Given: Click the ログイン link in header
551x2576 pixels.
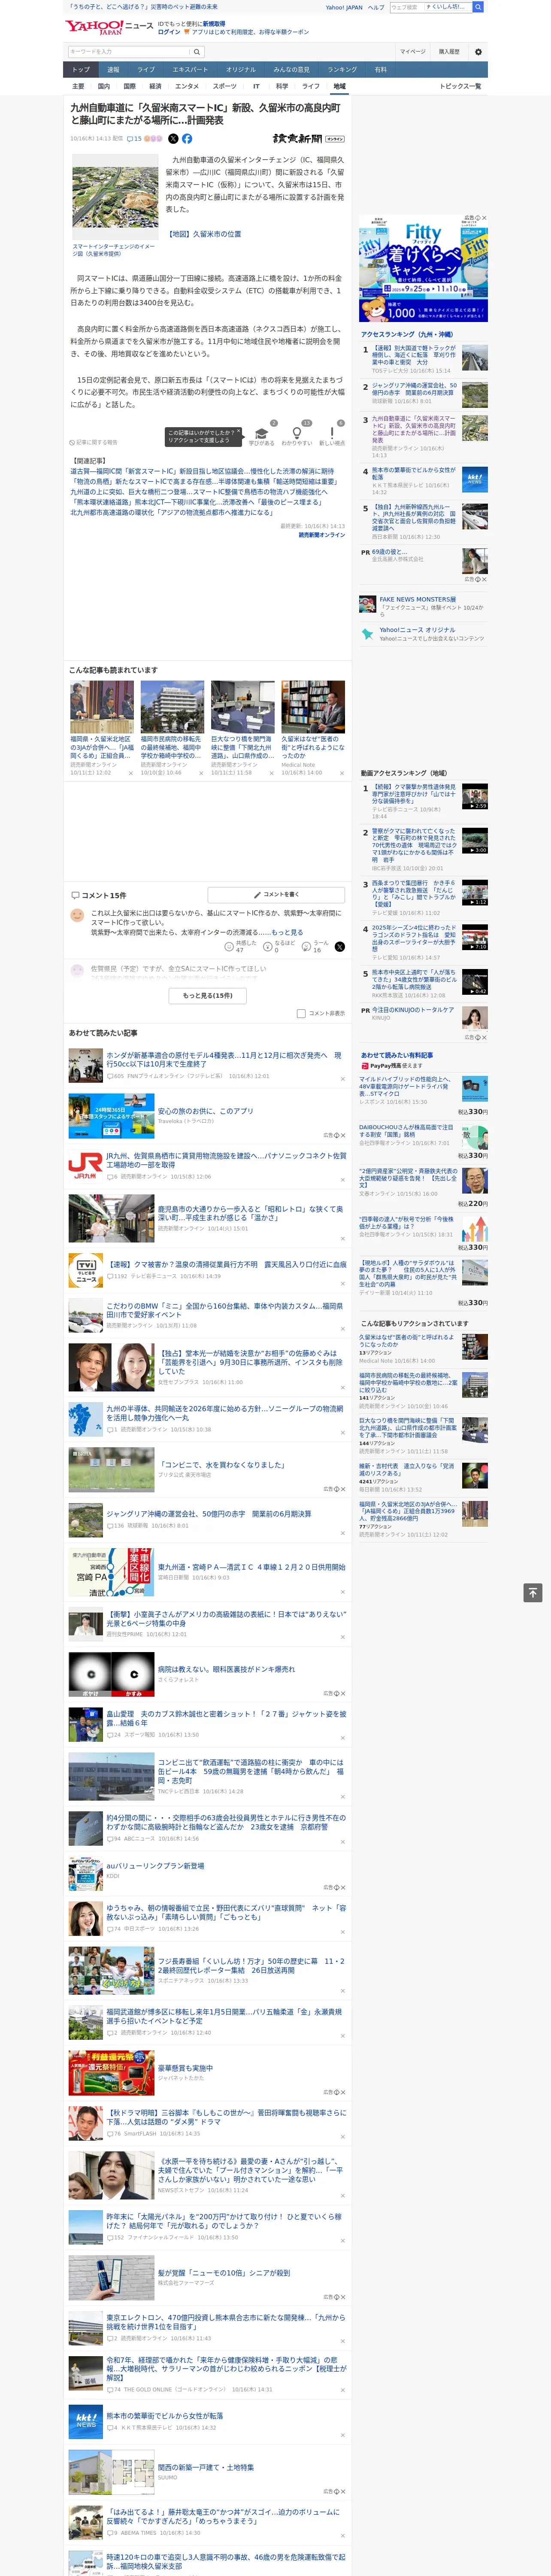Looking at the screenshot, I should 169,32.
